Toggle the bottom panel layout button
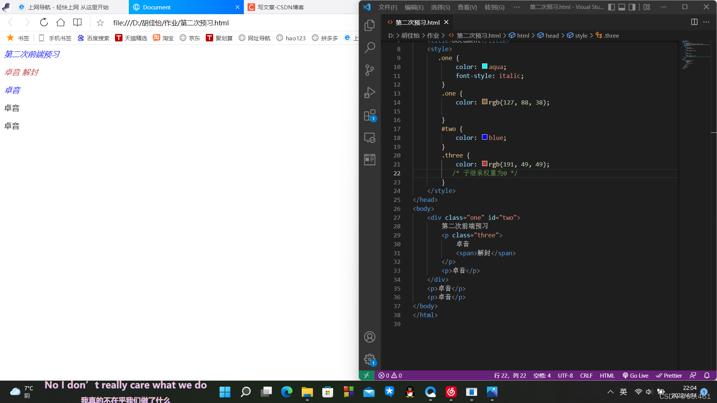 pyautogui.click(x=622, y=7)
